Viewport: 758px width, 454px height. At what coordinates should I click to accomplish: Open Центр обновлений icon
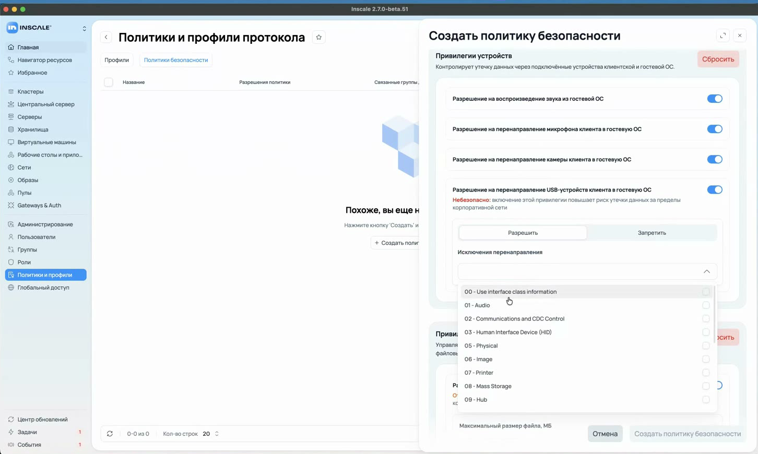click(x=11, y=420)
